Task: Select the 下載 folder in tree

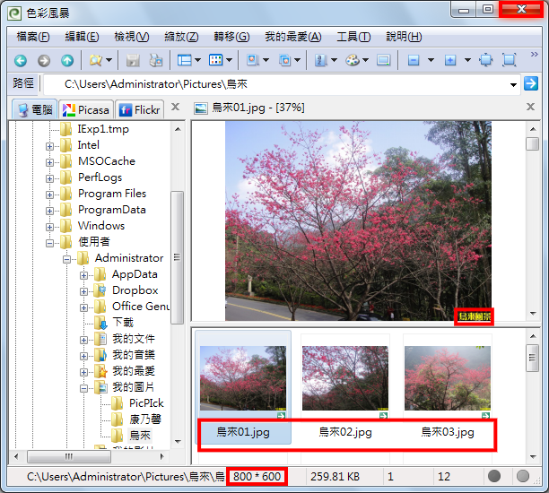Action: pos(123,322)
